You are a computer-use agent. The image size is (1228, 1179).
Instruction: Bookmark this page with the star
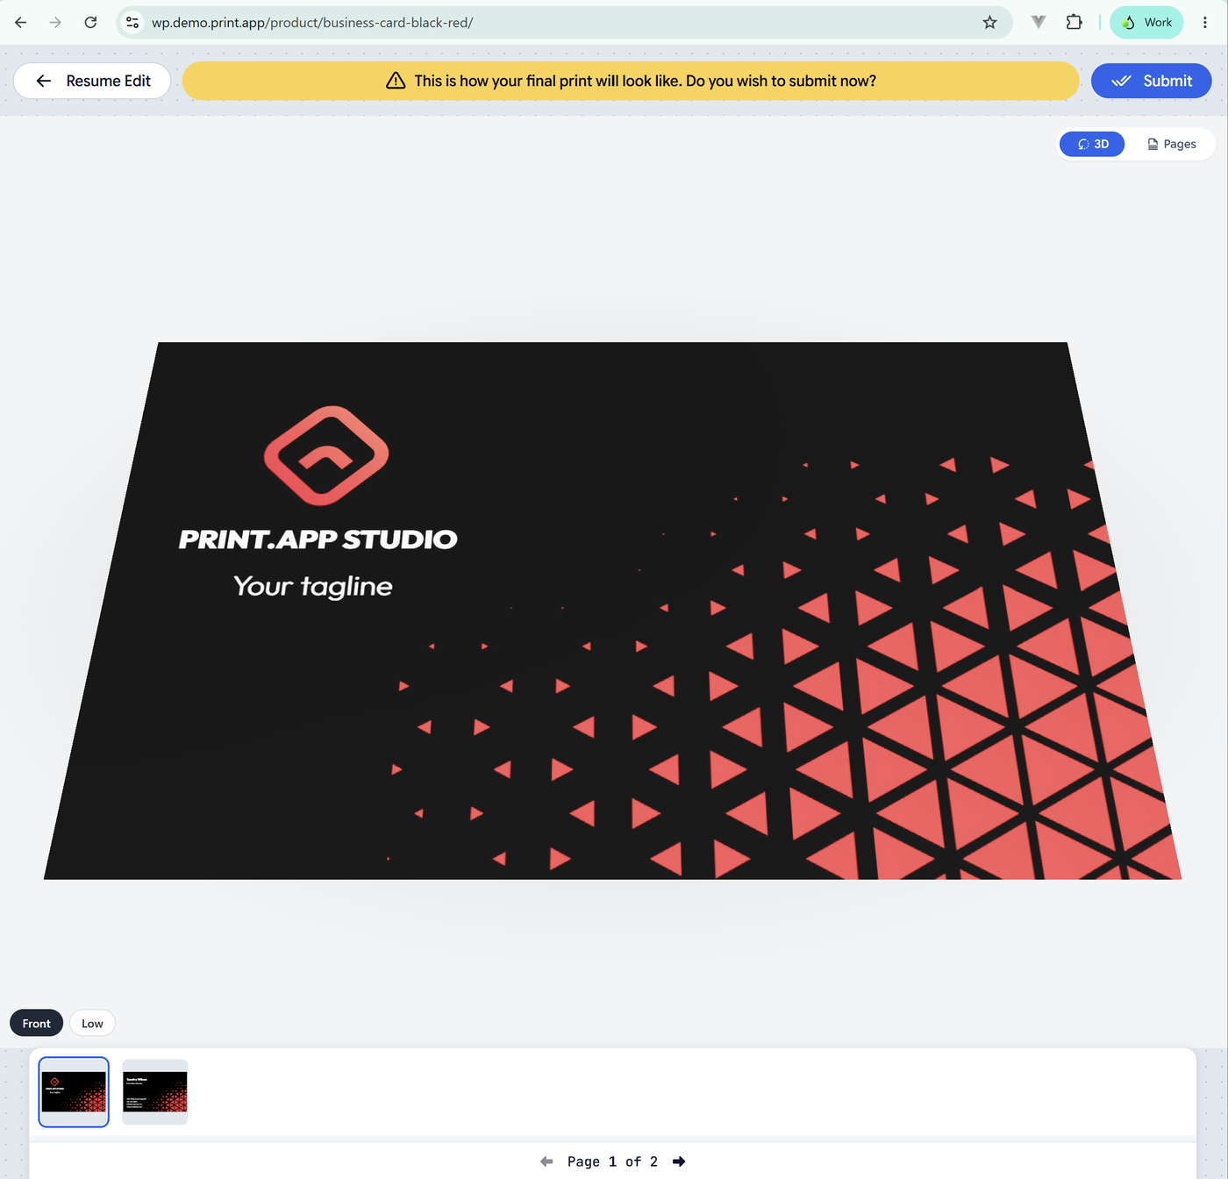click(x=989, y=23)
